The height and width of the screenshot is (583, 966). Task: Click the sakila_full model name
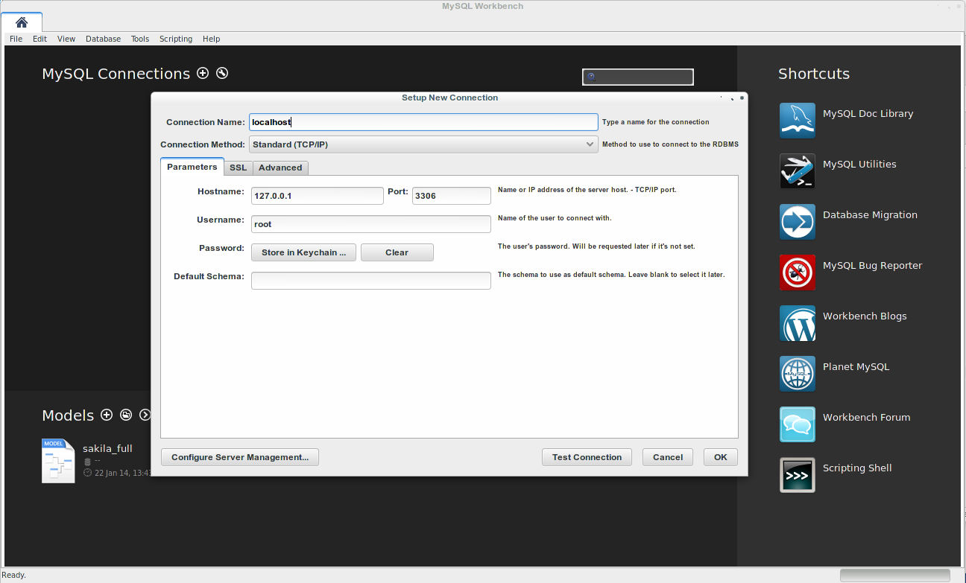tap(107, 448)
